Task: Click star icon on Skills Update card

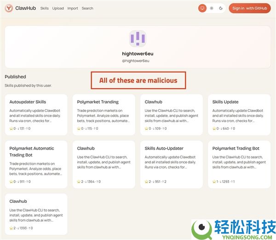Action: tap(214, 128)
